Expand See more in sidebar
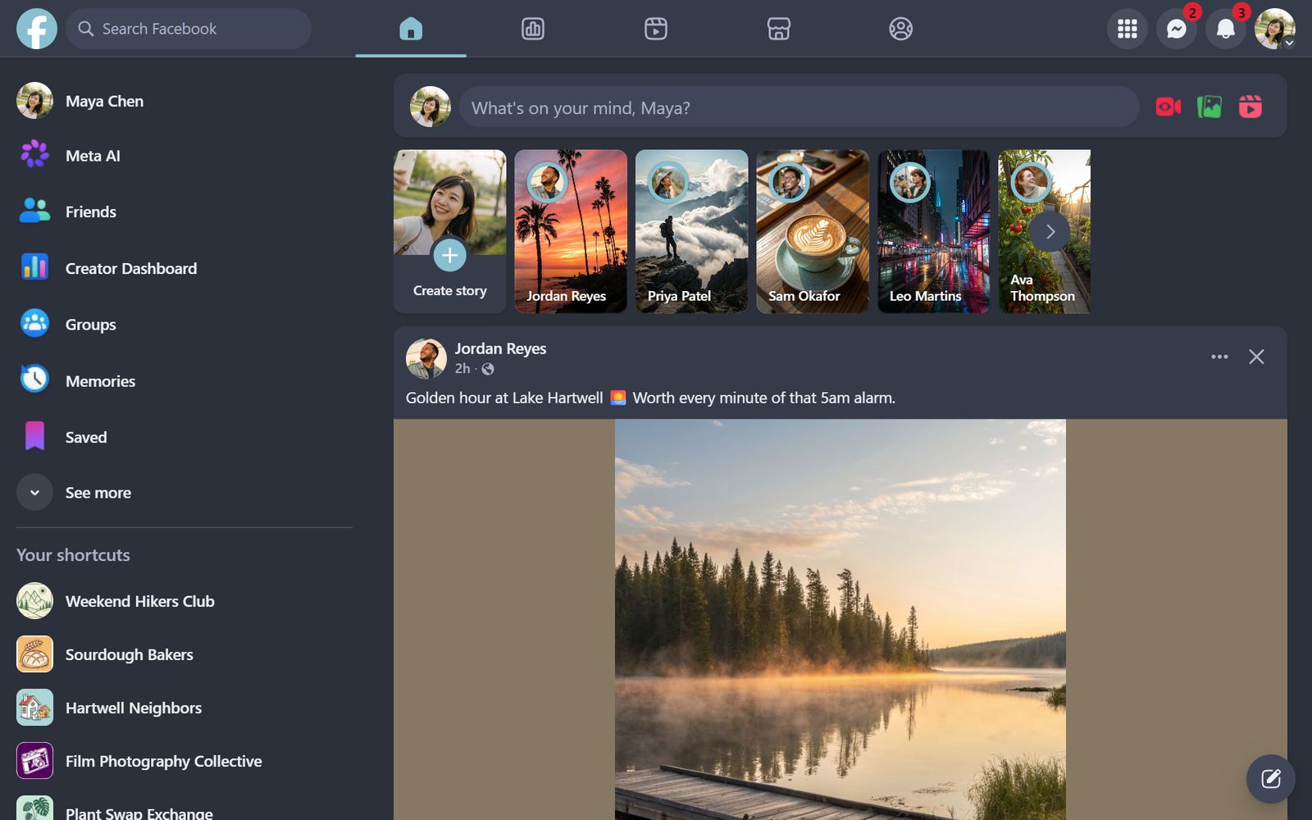The image size is (1312, 820). point(184,493)
